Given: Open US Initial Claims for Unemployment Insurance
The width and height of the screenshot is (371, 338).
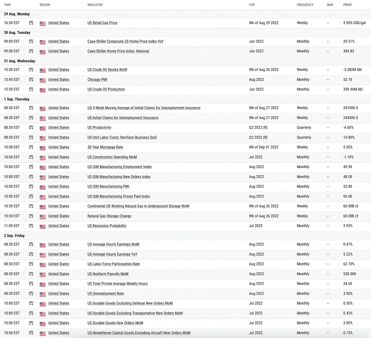Looking at the screenshot, I should tap(123, 118).
